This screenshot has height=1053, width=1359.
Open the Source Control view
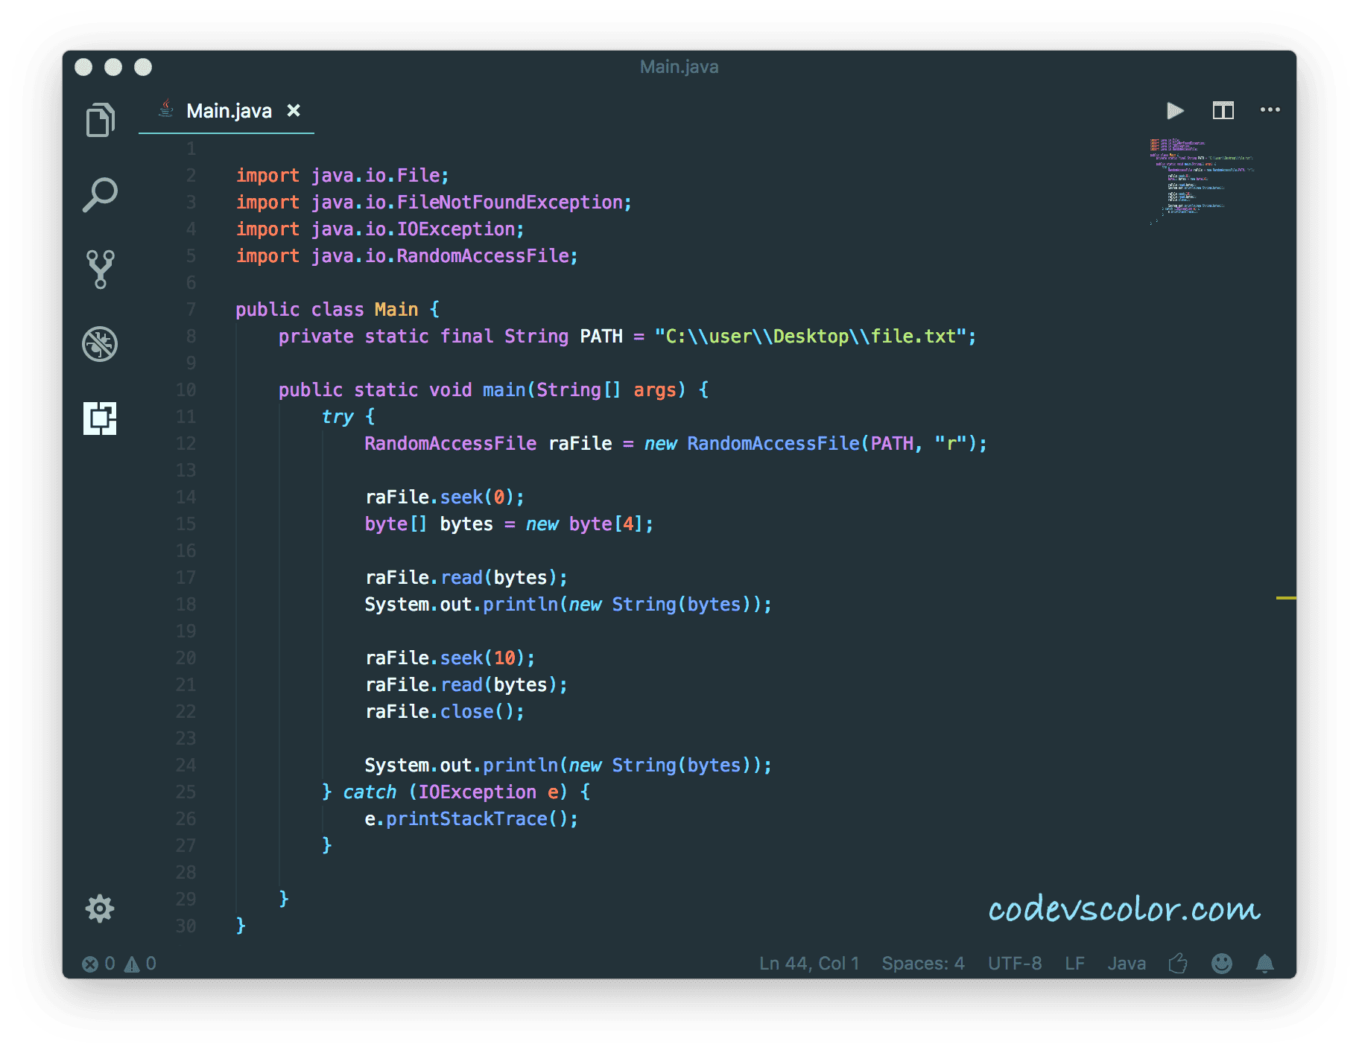100,269
